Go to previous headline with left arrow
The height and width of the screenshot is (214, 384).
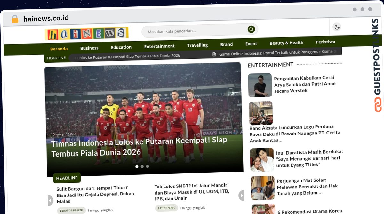[51, 200]
